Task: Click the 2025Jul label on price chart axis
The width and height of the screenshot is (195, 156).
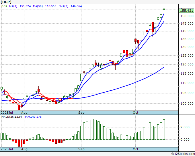Action: 7,113
